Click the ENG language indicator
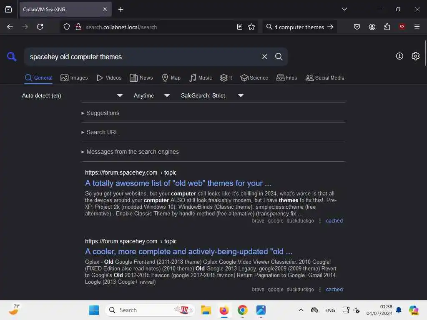Screen dimensions: 427x320 [x=330, y=310]
